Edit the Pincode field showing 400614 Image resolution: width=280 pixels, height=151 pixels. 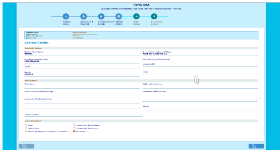pos(82,74)
